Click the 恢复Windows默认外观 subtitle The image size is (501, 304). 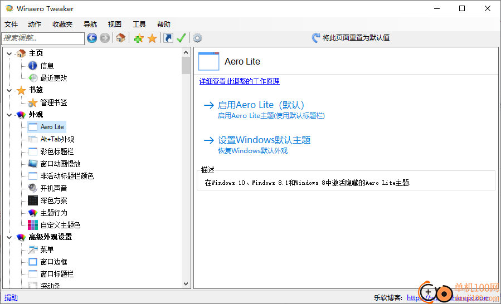pyautogui.click(x=253, y=151)
